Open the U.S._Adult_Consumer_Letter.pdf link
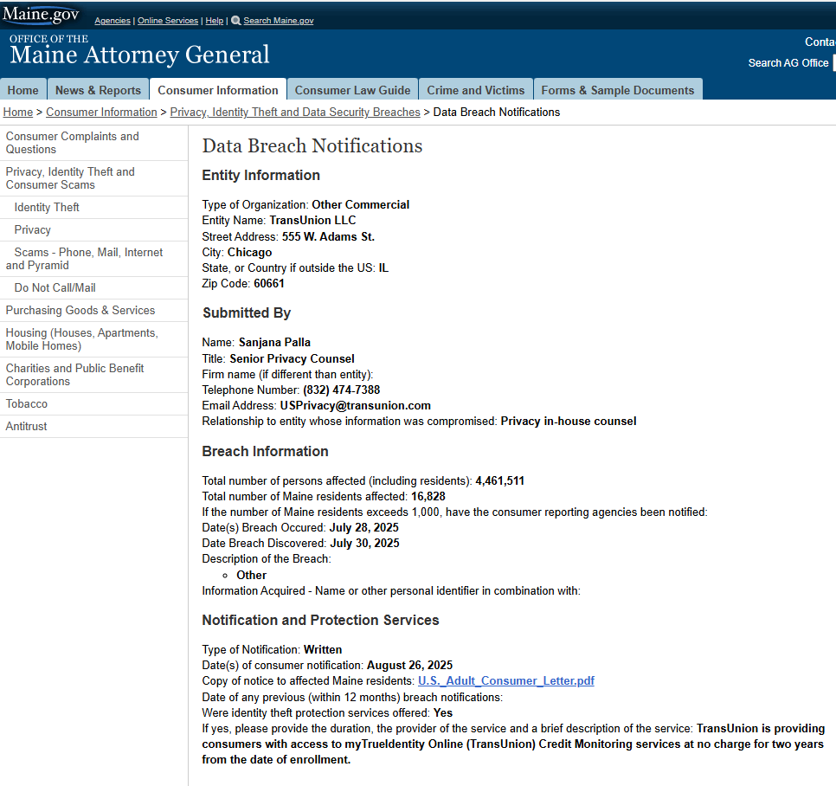This screenshot has height=786, width=836. click(506, 681)
